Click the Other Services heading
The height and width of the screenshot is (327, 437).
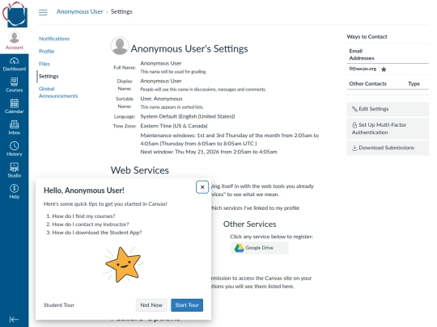click(x=250, y=224)
